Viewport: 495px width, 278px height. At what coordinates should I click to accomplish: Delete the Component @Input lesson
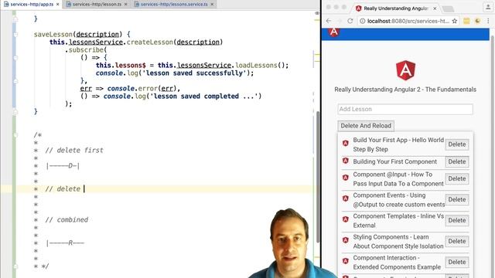point(457,178)
